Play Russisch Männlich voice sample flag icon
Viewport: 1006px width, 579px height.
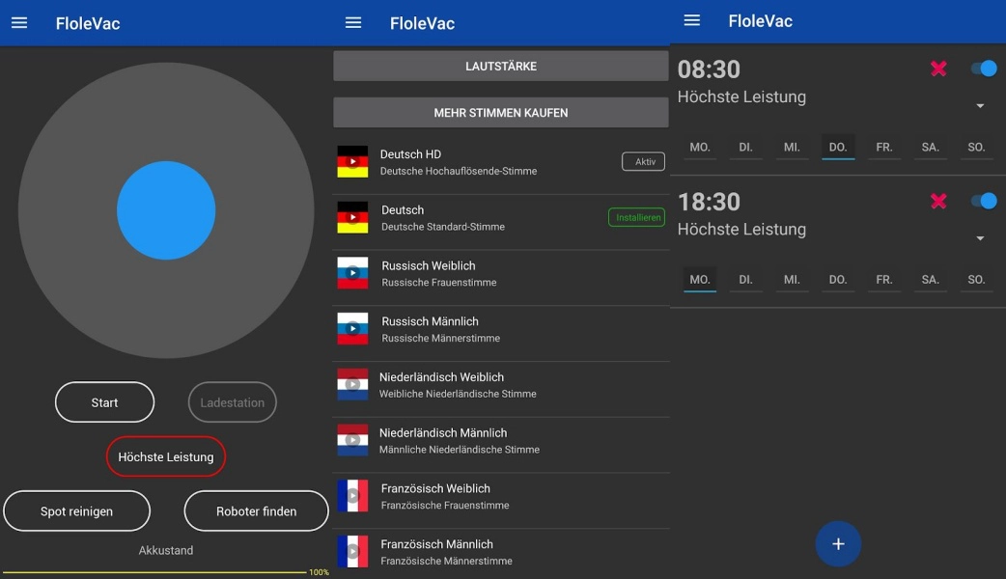coord(352,329)
